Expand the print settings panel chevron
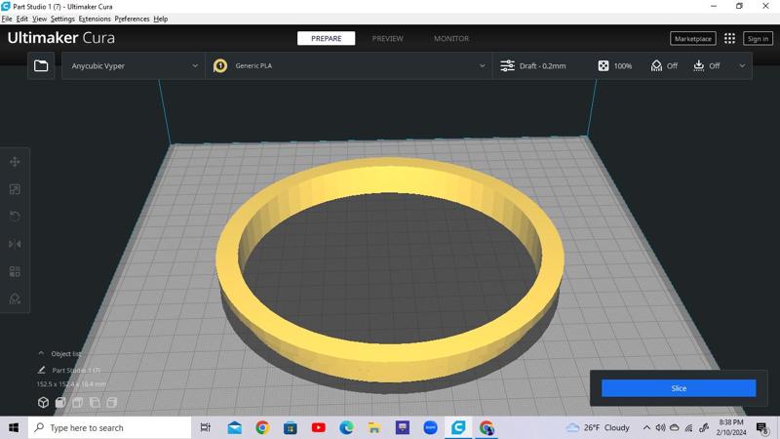This screenshot has height=439, width=780. 742,65
